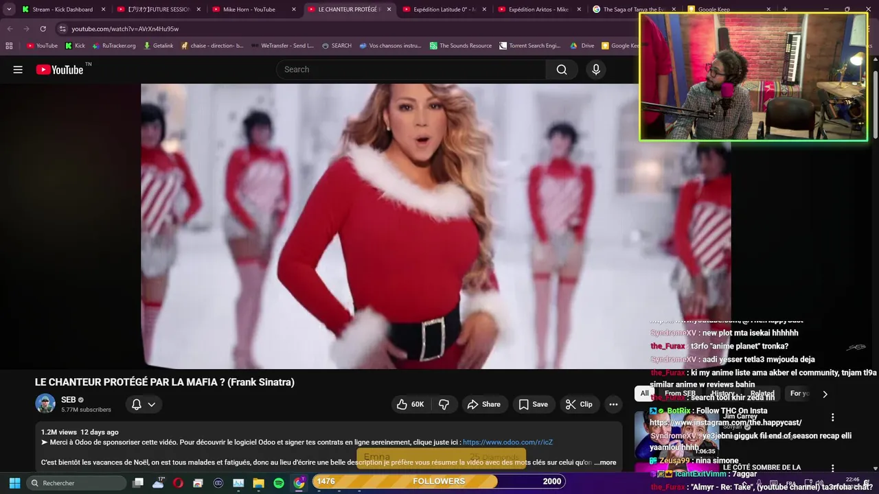Click the youtube.com address bar
Viewport: 879px width, 494px height.
point(343,29)
